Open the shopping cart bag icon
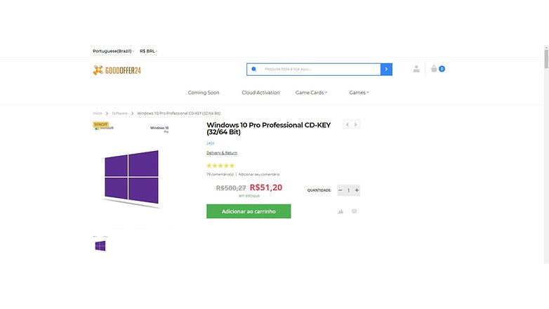 (434, 69)
